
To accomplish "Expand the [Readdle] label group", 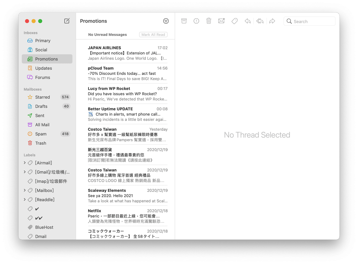I will pos(25,200).
